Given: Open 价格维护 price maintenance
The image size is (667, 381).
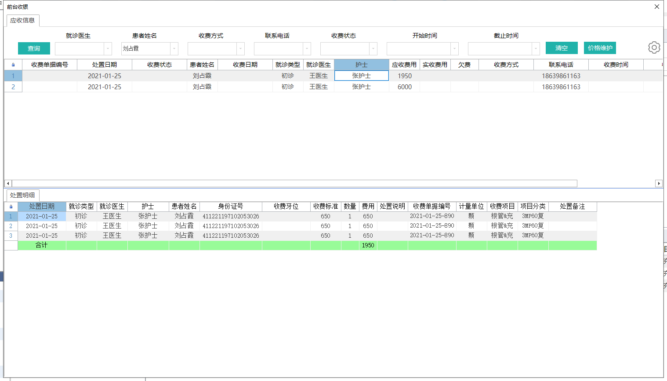Looking at the screenshot, I should click(600, 48).
